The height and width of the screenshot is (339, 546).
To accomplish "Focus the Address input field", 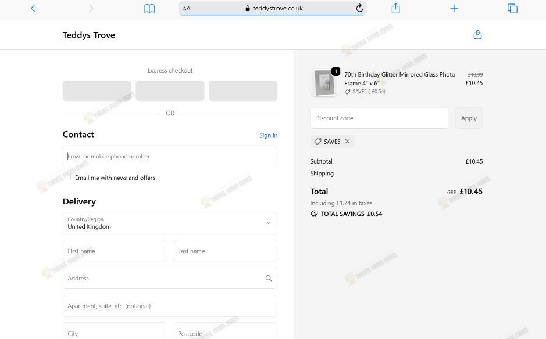I will pyautogui.click(x=170, y=278).
